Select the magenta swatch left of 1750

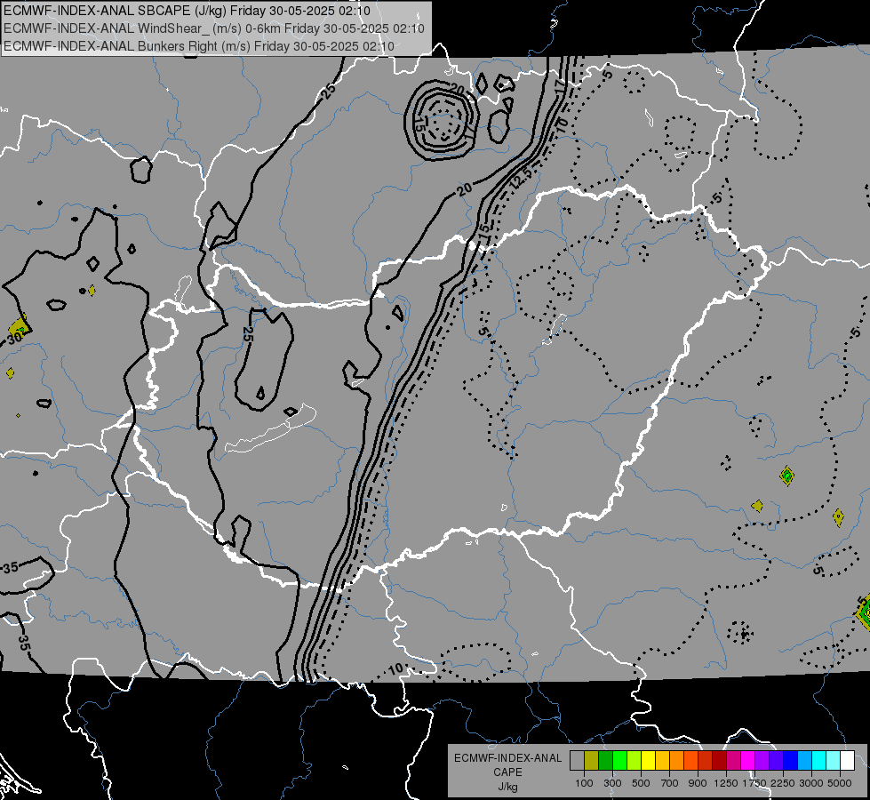pos(748,761)
